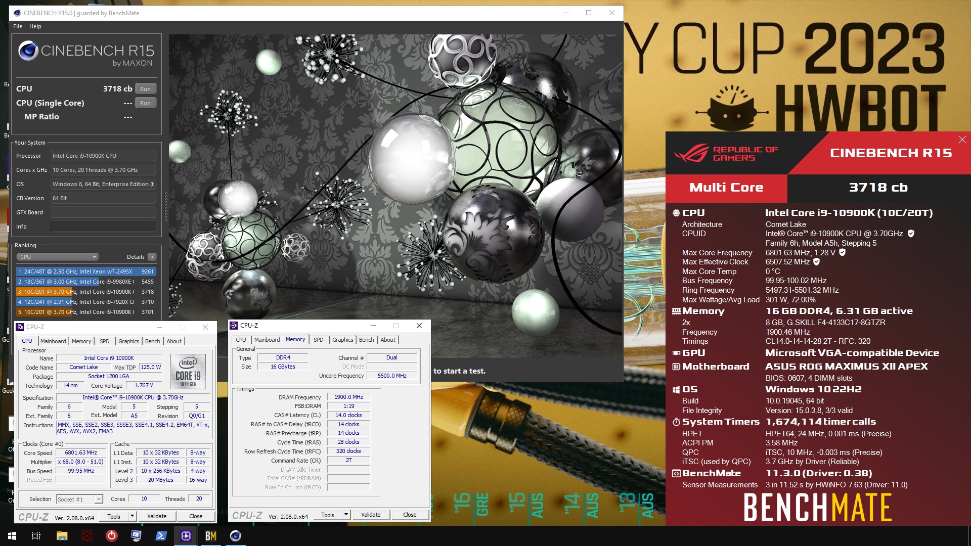Close the BenchMate result panel with its X
Screen dimensions: 971x546
962,140
